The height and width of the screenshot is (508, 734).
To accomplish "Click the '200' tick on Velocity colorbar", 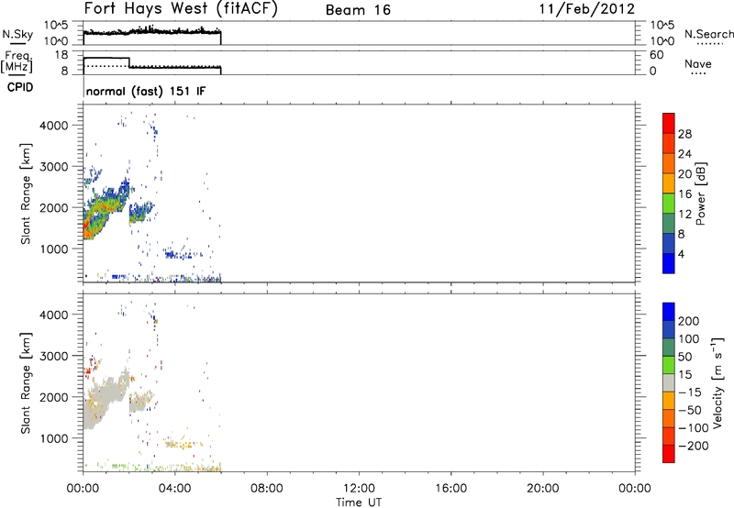I will 689,321.
